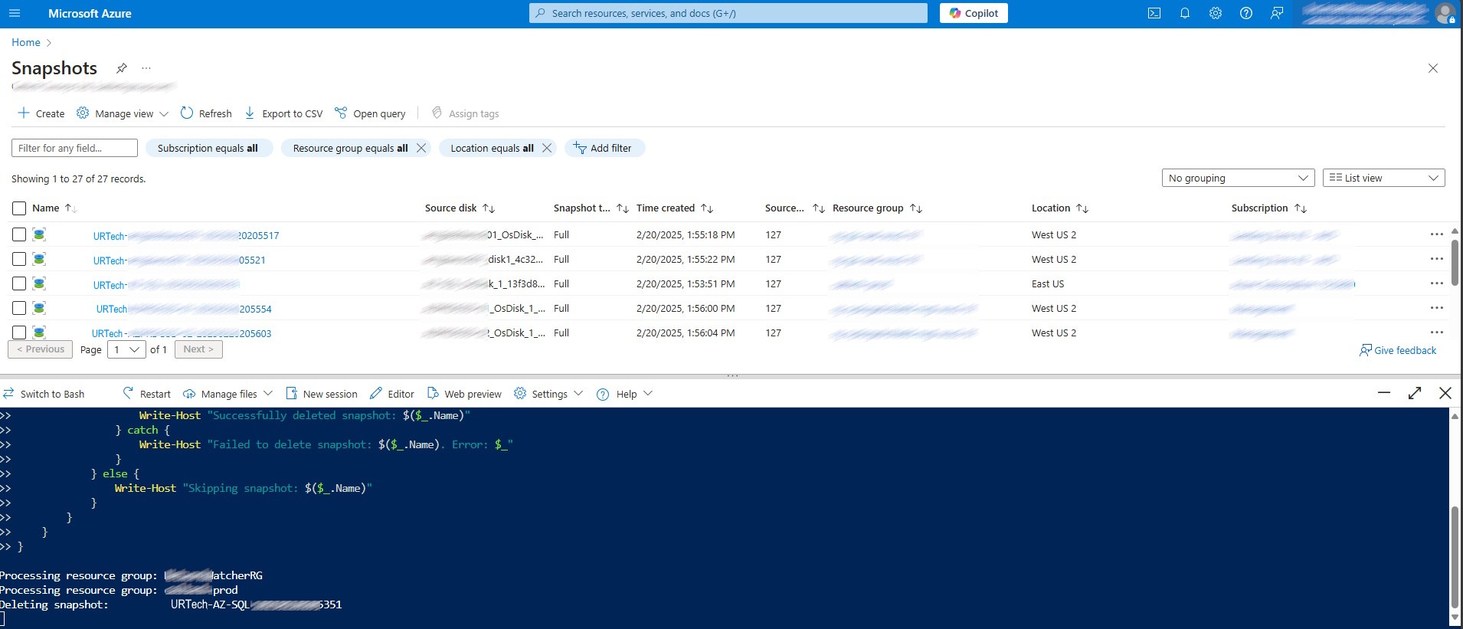Open the Azure portal hamburger menu
This screenshot has width=1463, height=629.
coord(15,13)
